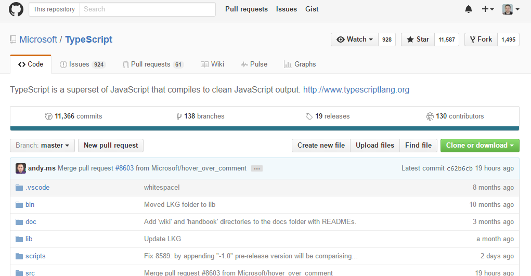Click Pull requests in top navigation
This screenshot has height=276, width=531.
[x=247, y=9]
